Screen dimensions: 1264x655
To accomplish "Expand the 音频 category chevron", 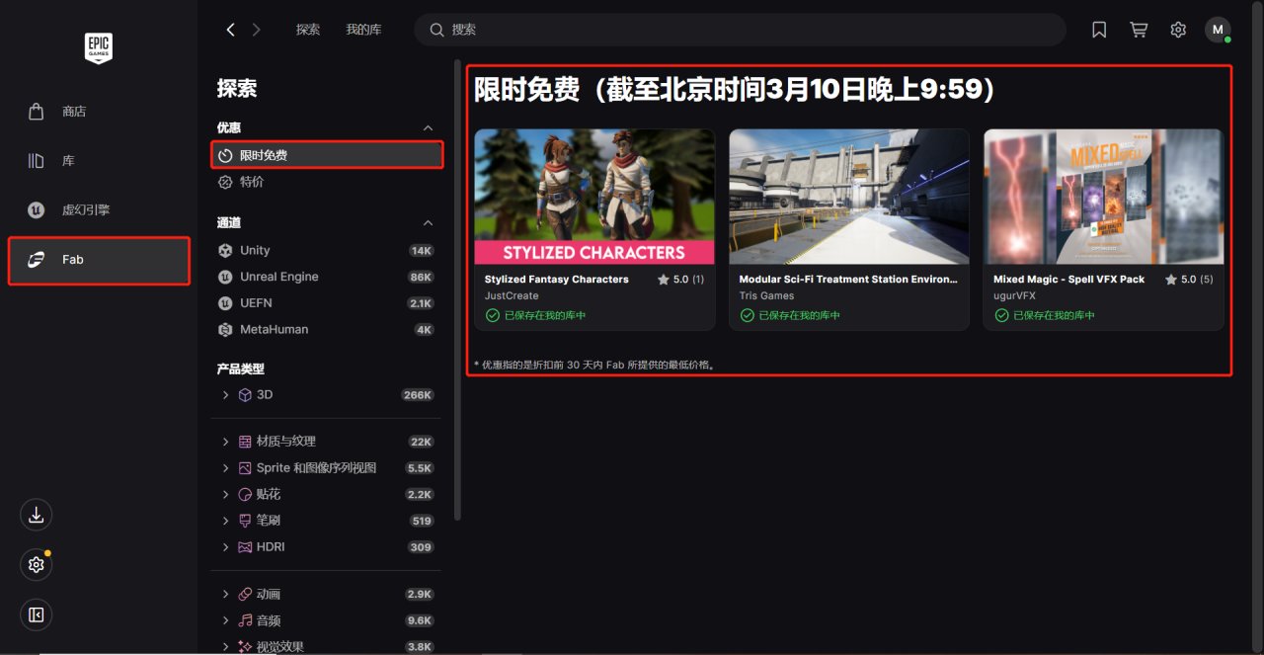I will coord(226,620).
